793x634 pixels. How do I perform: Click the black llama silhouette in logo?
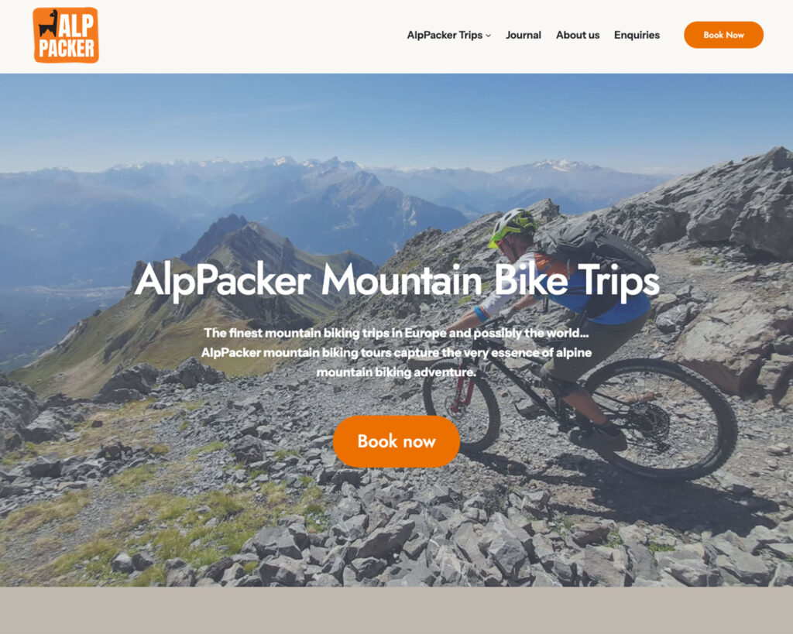pos(49,24)
